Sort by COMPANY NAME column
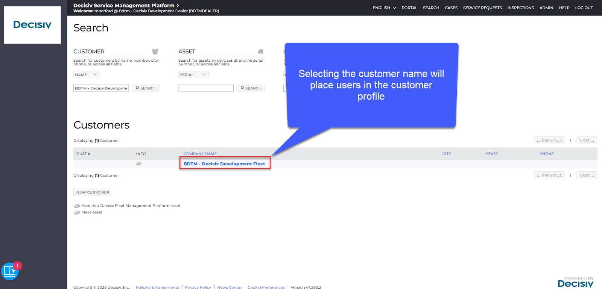 200,154
